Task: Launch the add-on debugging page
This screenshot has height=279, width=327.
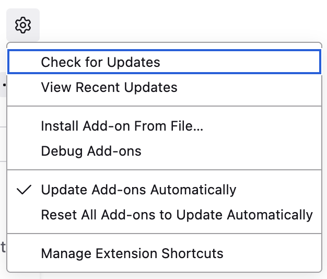Action: pyautogui.click(x=91, y=151)
